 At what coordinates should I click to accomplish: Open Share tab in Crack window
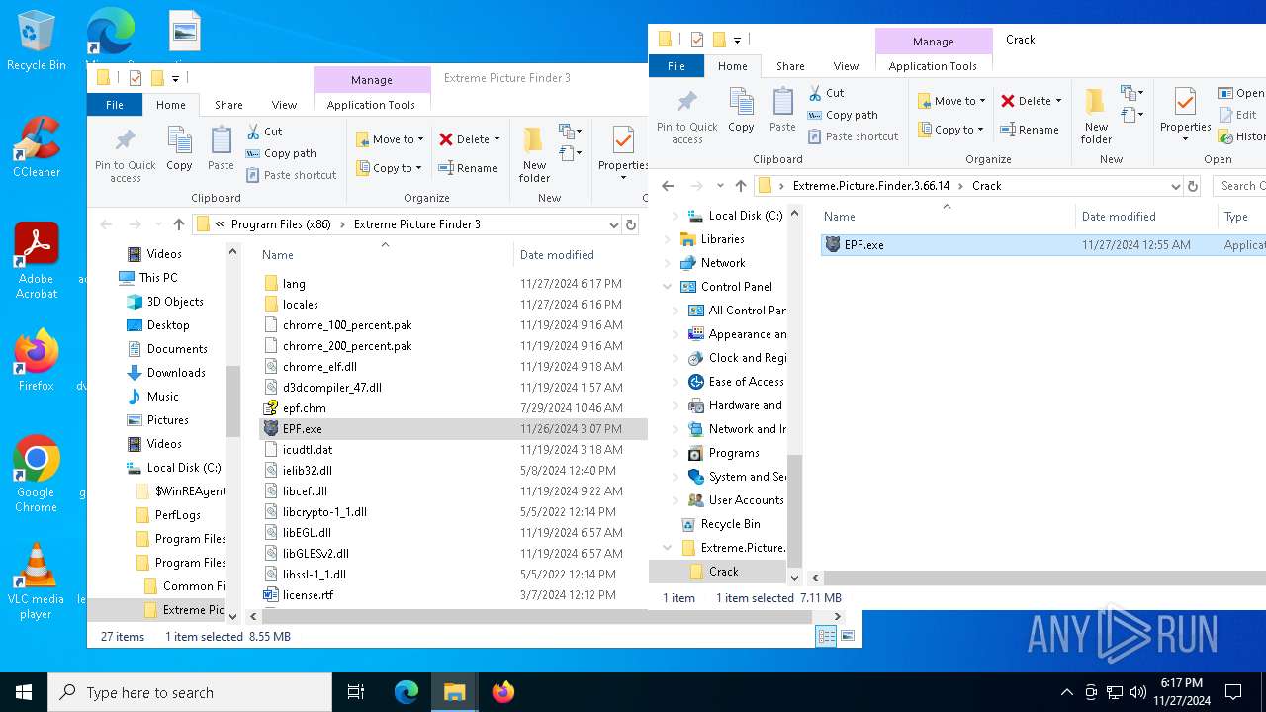tap(790, 66)
